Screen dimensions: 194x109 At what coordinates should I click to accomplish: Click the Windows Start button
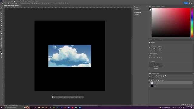pos(2,107)
